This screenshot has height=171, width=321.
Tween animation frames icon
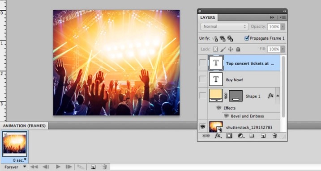pos(80,167)
